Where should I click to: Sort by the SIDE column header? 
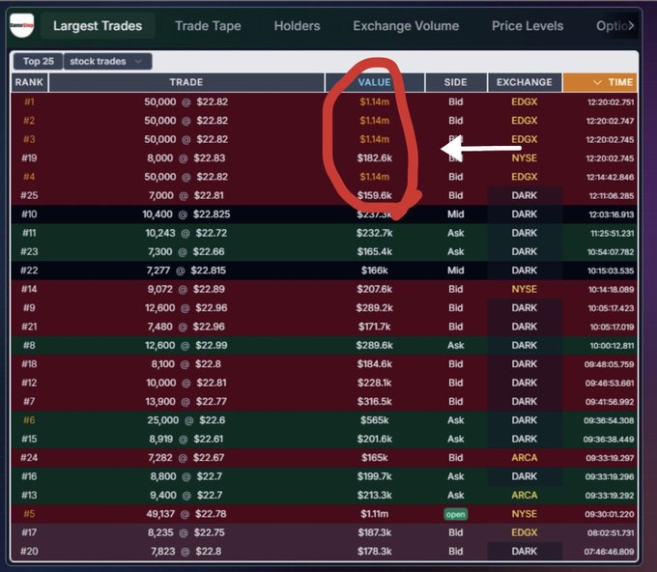(x=455, y=82)
